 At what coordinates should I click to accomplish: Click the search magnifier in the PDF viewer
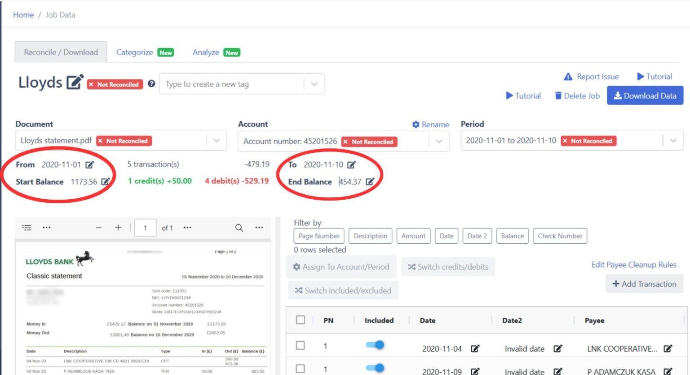(239, 228)
